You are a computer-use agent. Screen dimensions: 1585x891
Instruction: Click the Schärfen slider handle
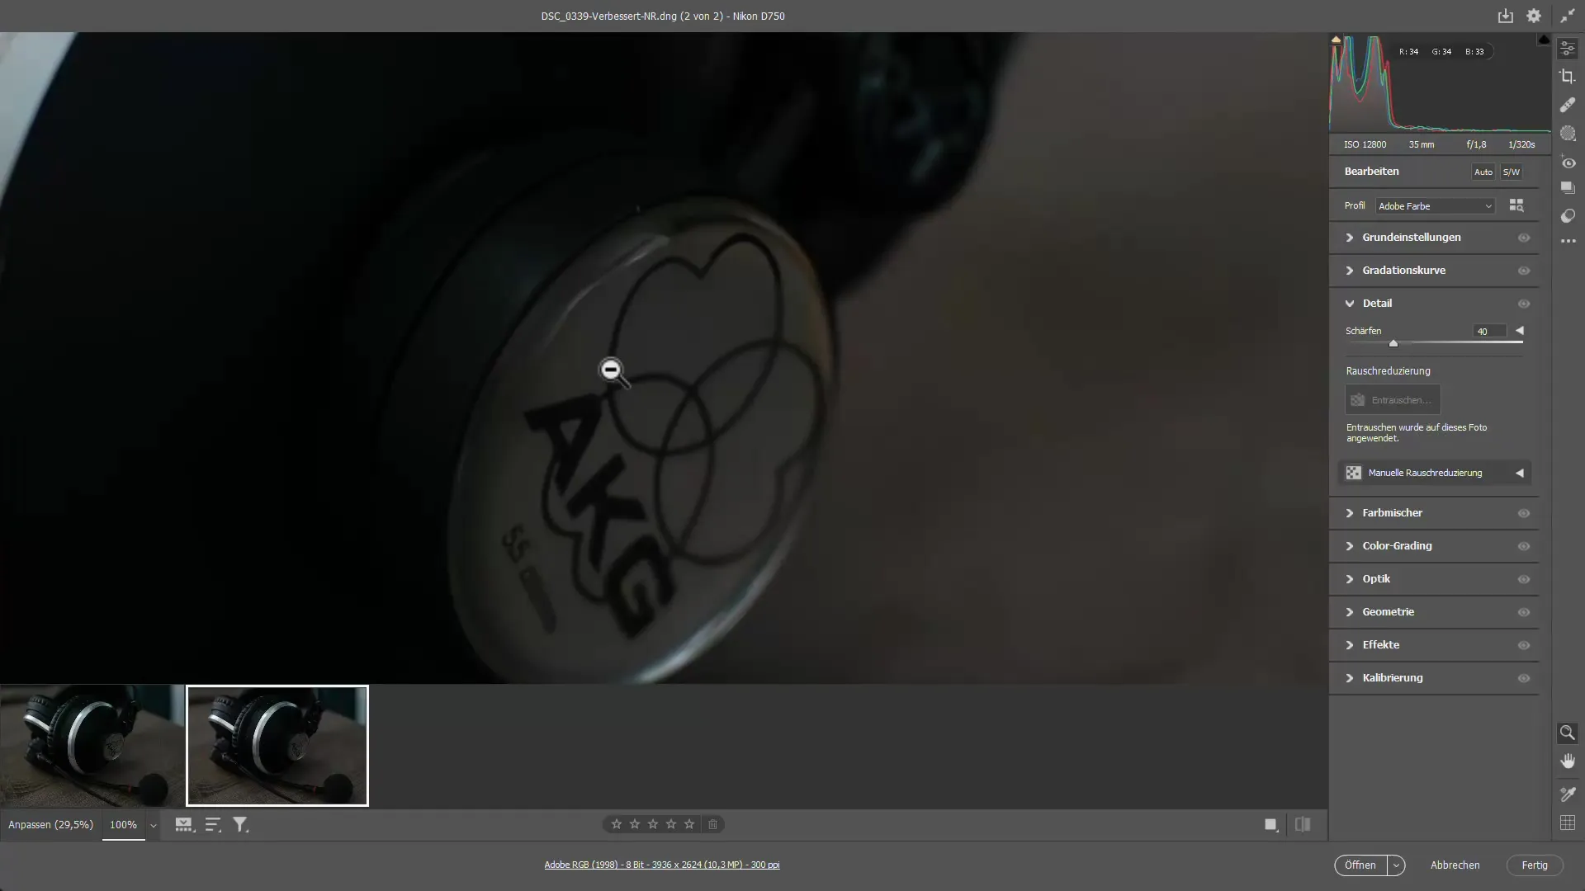point(1393,343)
